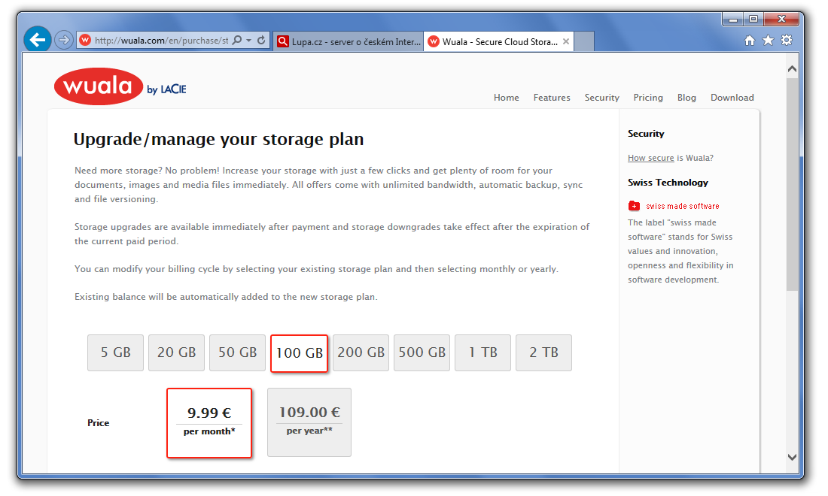
Task: Go to the Download page link
Action: coord(732,98)
